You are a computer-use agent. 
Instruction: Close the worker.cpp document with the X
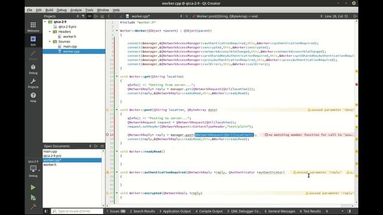click(x=187, y=16)
